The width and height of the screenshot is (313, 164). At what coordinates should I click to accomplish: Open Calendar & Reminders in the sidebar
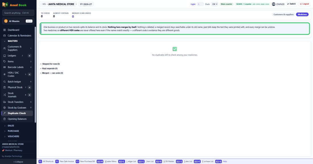tap(17, 36)
